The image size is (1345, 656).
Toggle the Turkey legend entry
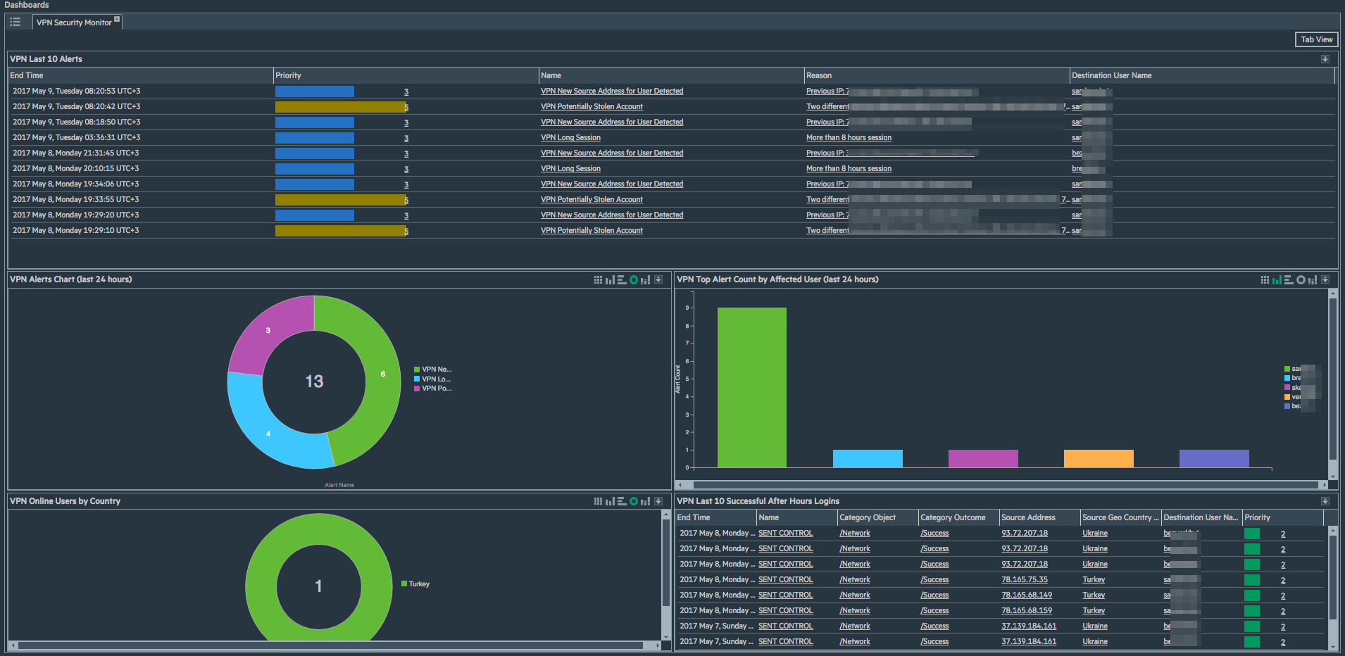[x=418, y=584]
